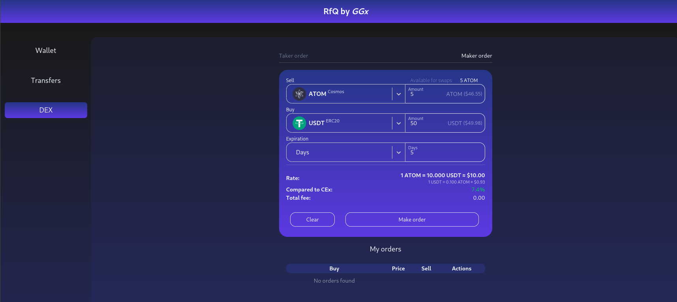Click the 7.4% Compared to CEx value
Image resolution: width=677 pixels, height=302 pixels.
(x=478, y=189)
